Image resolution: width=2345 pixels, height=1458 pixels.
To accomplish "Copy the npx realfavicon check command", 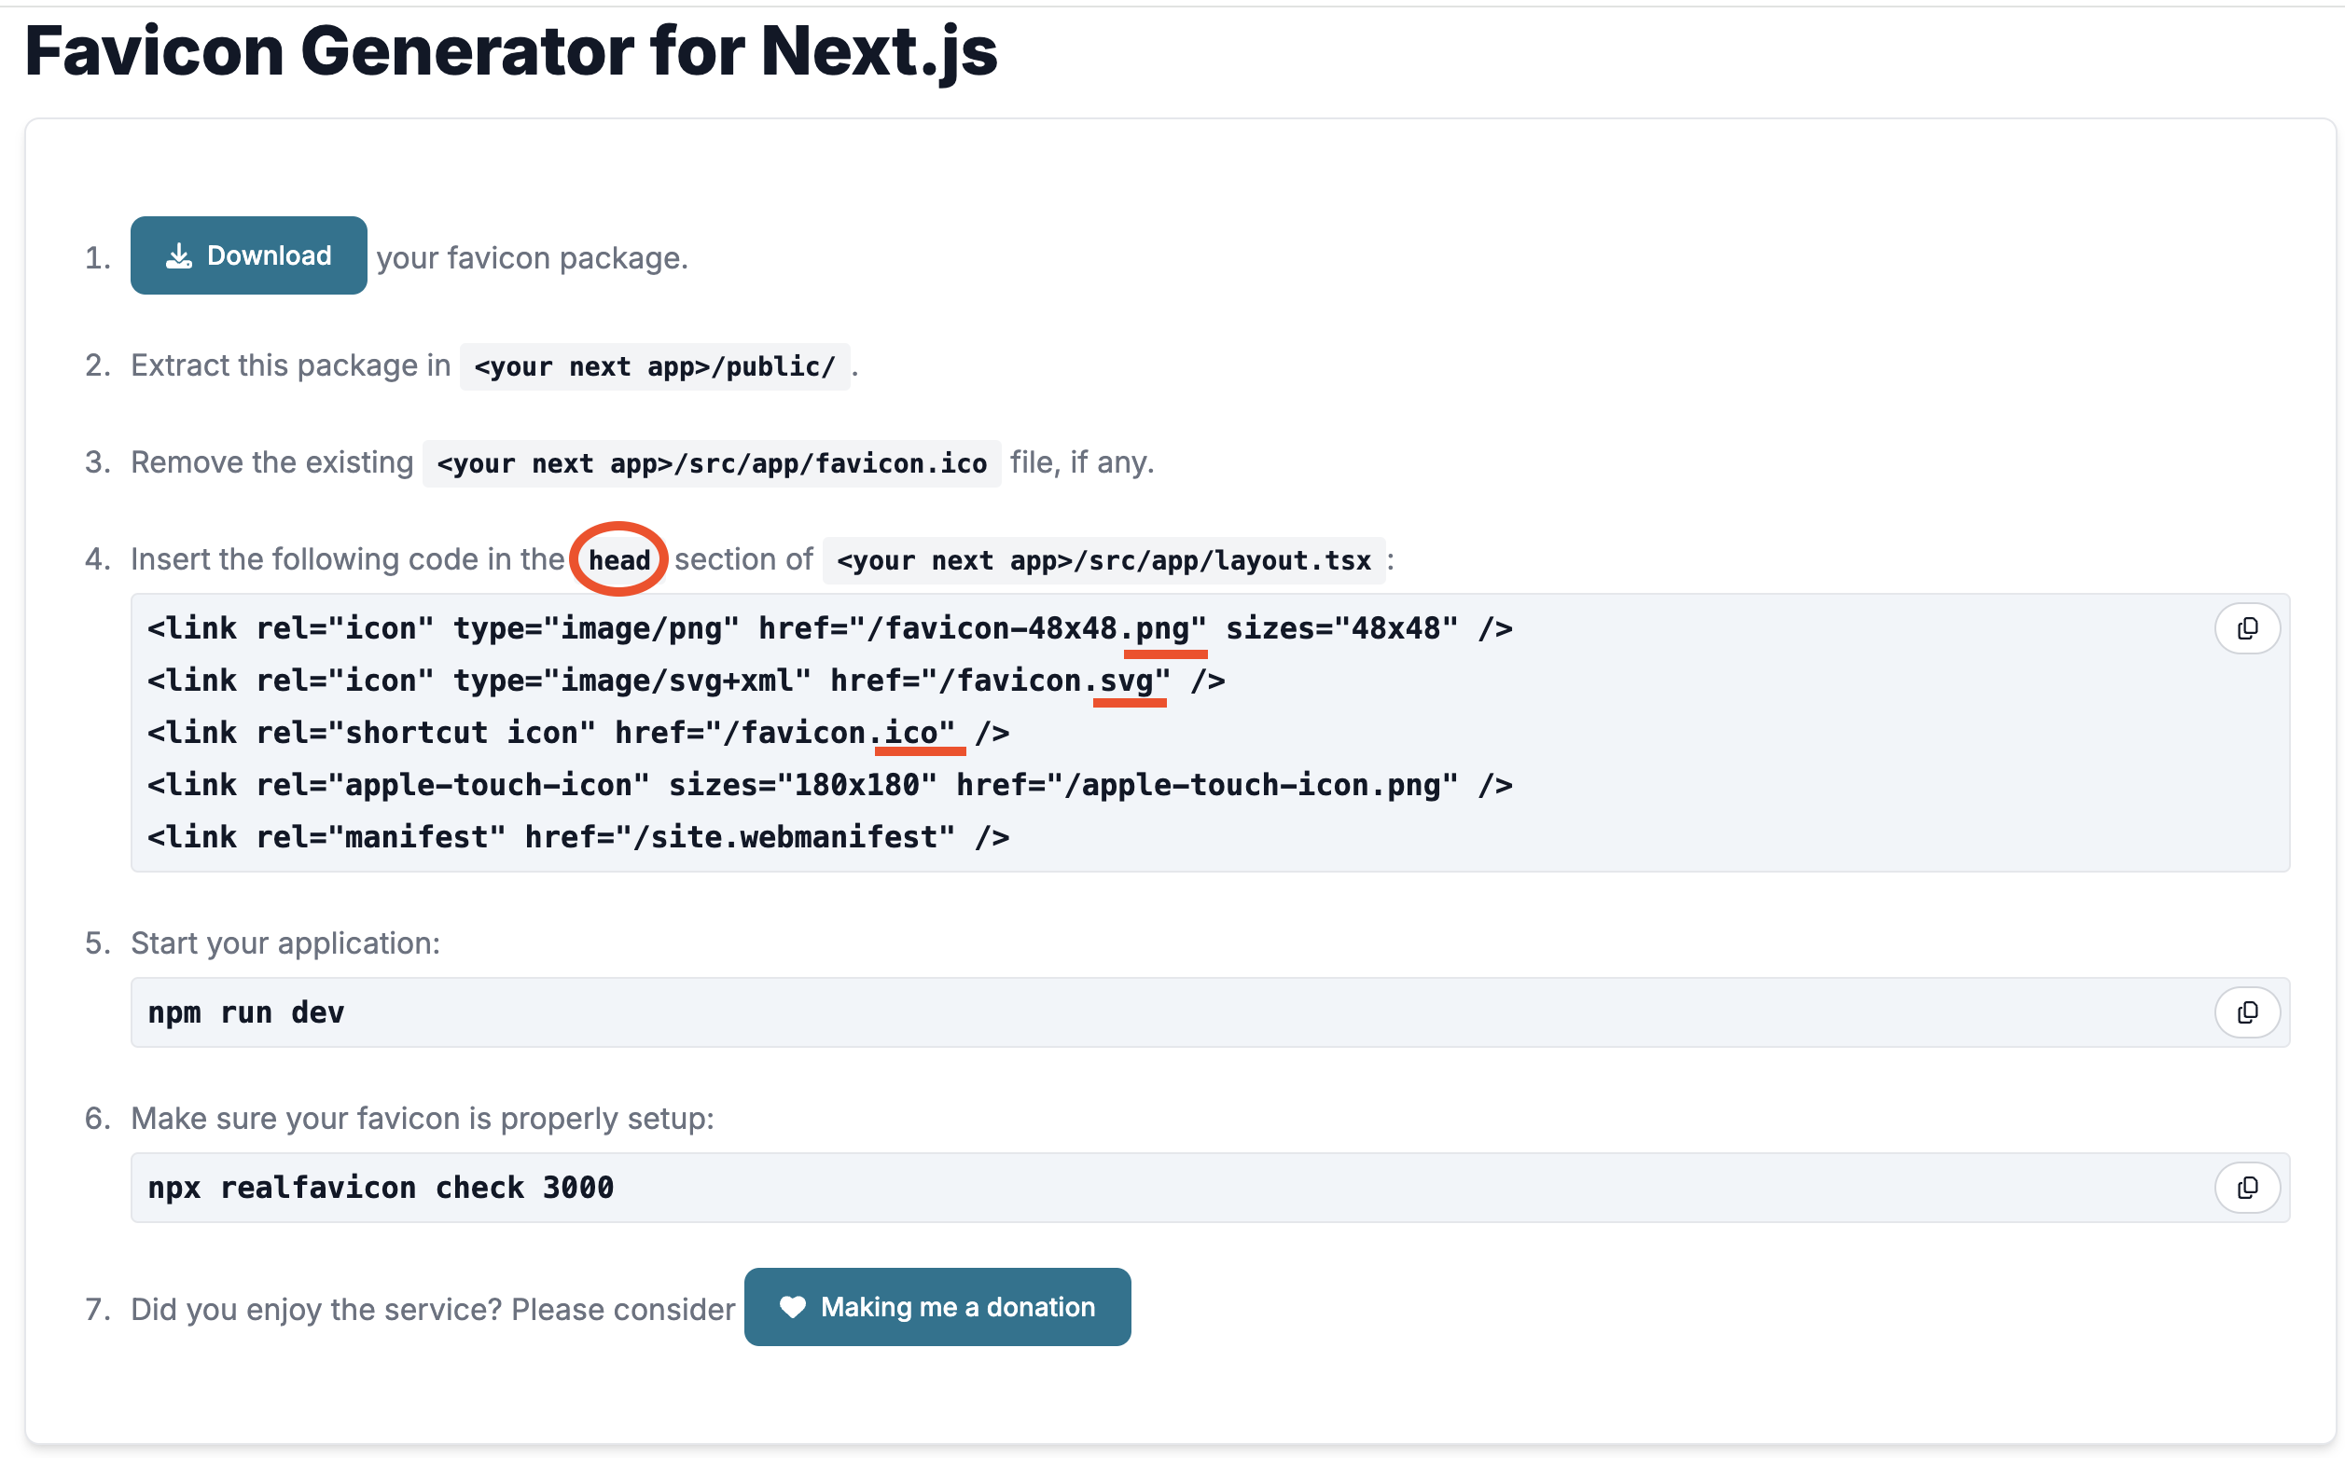I will (2247, 1188).
